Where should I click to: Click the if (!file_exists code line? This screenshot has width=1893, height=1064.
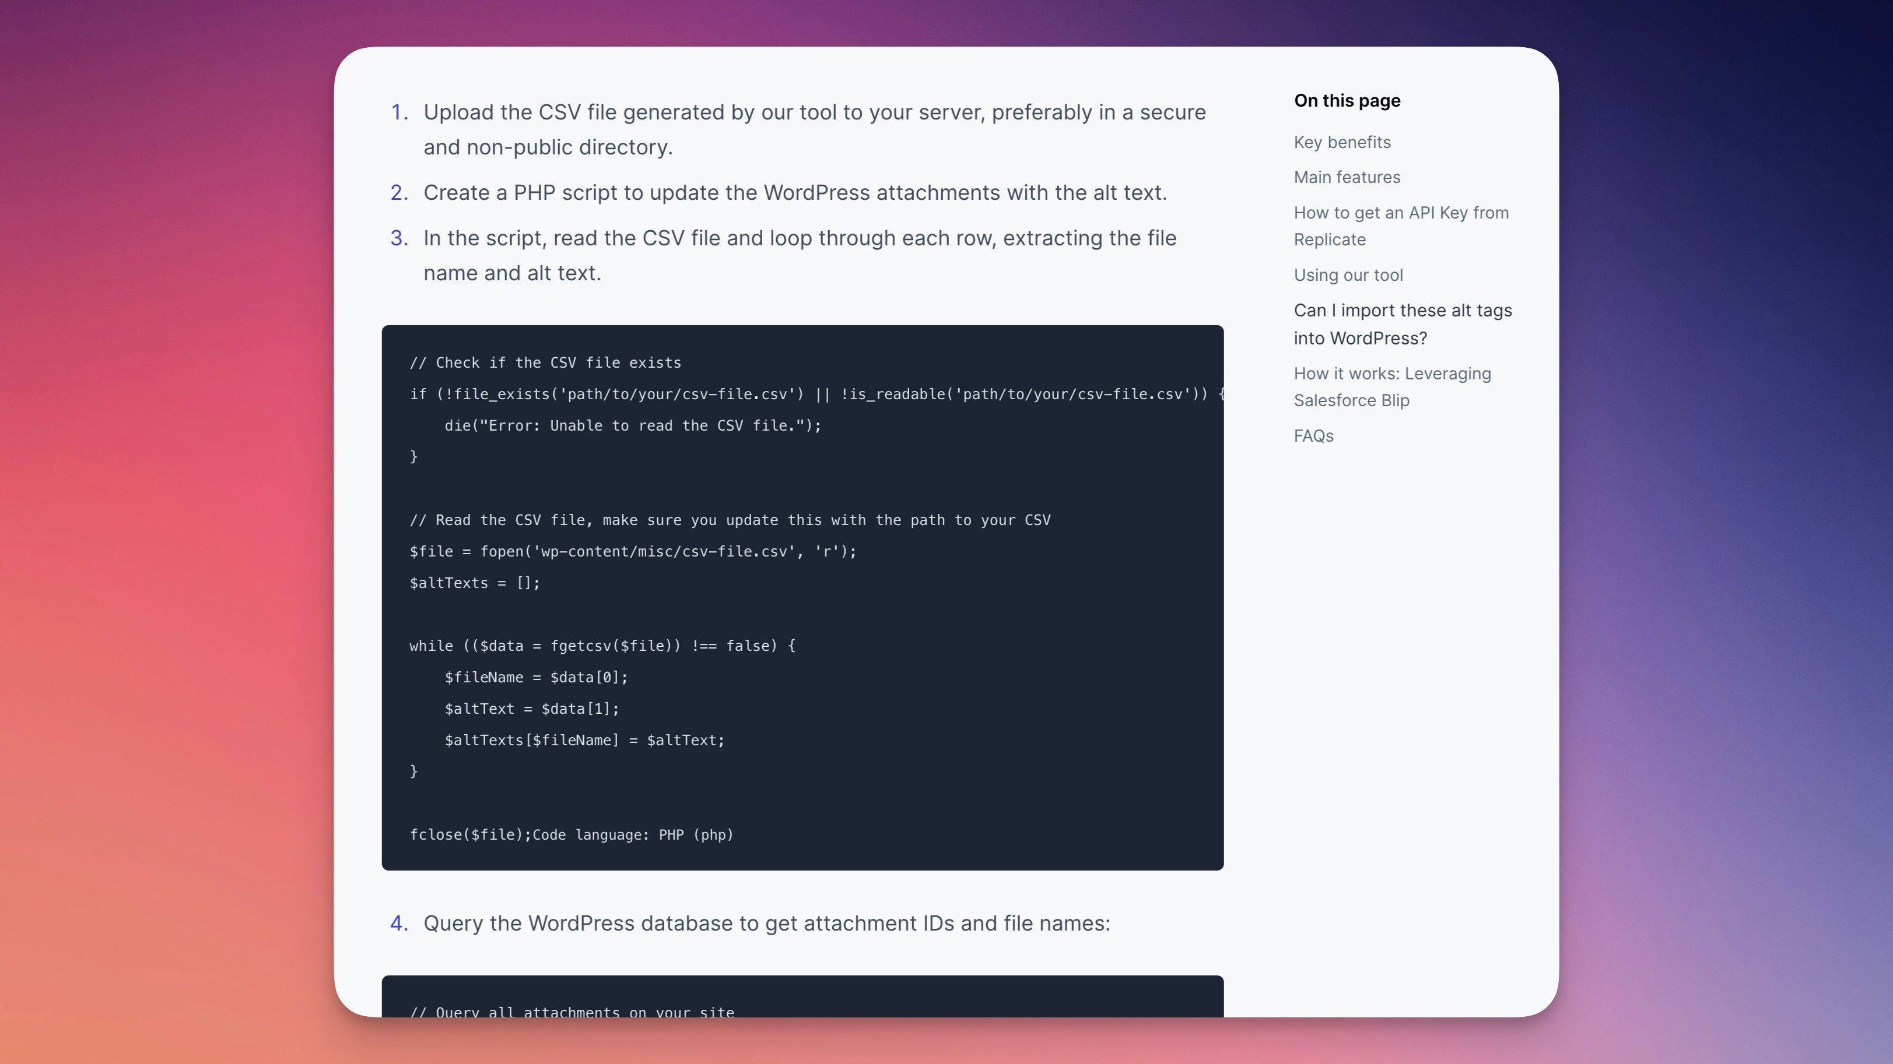coord(816,394)
